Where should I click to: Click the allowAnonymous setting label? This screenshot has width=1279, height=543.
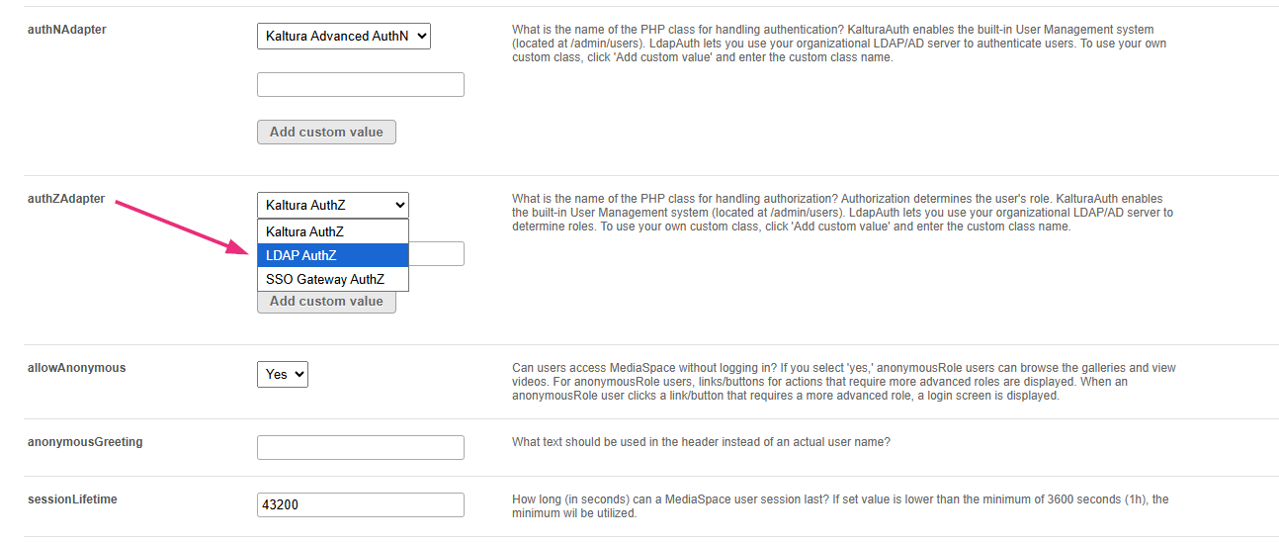(77, 368)
